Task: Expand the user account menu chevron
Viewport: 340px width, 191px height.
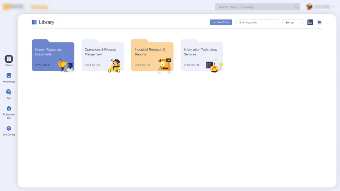Action: pyautogui.click(x=334, y=7)
